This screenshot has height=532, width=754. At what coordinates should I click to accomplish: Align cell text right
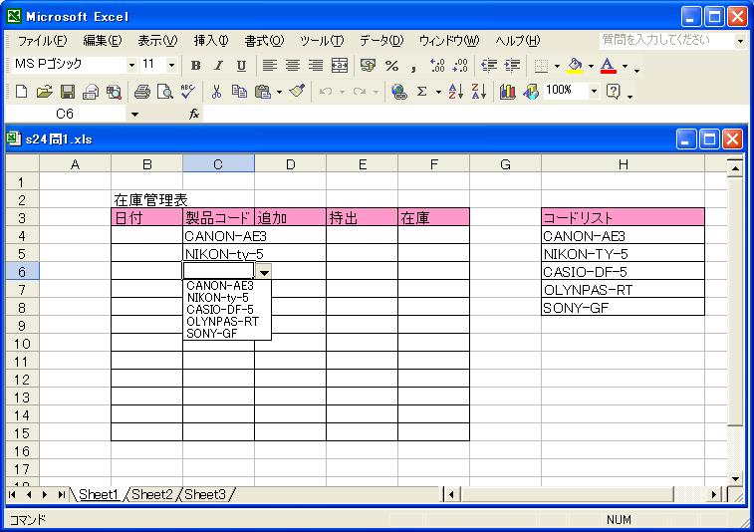tap(316, 66)
